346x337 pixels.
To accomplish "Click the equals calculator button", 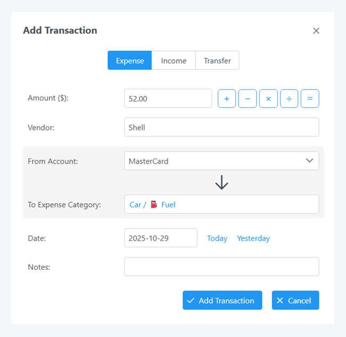I will click(310, 99).
